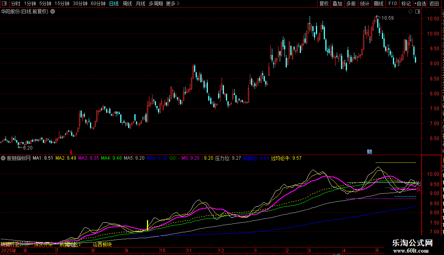Click the 山西板块 sector label
444x255 pixels.
pos(103,244)
